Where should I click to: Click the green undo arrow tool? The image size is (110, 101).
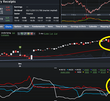pyautogui.click(x=22, y=34)
